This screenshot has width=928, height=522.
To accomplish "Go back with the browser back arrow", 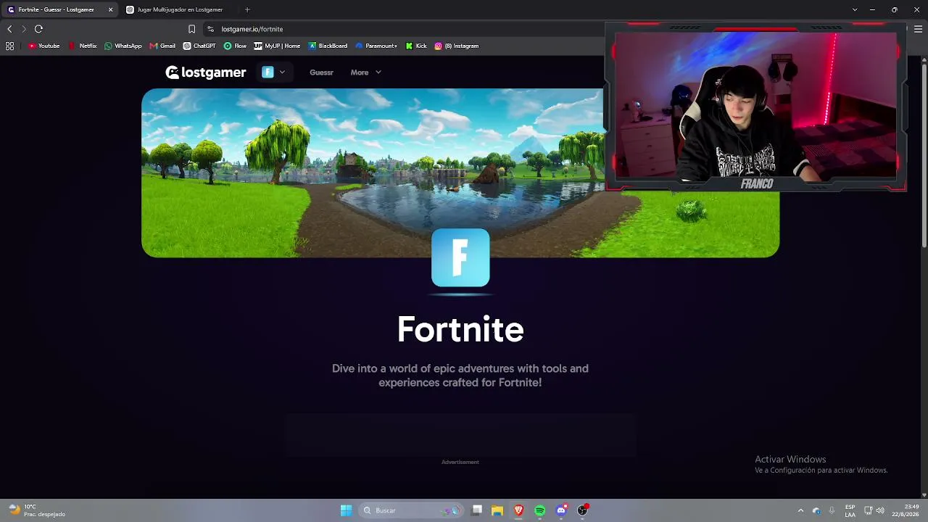I will (x=9, y=29).
